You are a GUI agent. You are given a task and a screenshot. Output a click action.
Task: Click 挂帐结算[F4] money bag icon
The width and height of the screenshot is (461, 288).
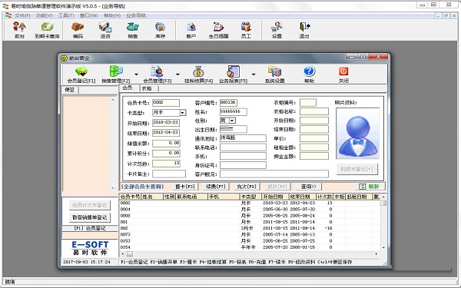coord(198,74)
